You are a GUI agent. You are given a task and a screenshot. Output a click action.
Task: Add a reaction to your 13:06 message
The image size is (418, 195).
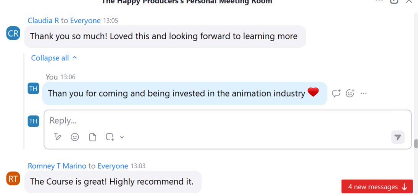(350, 93)
